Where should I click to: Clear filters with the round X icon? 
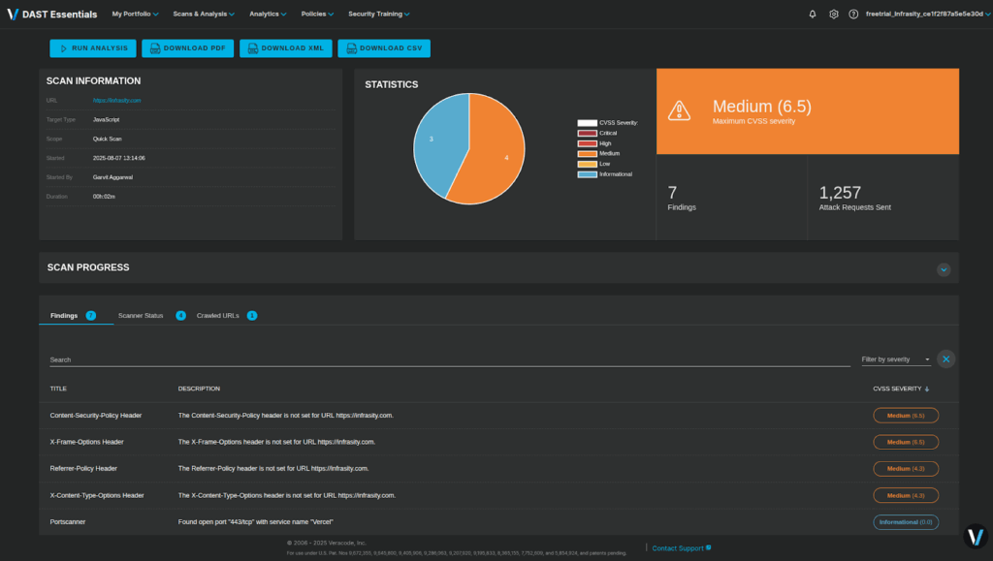[946, 359]
